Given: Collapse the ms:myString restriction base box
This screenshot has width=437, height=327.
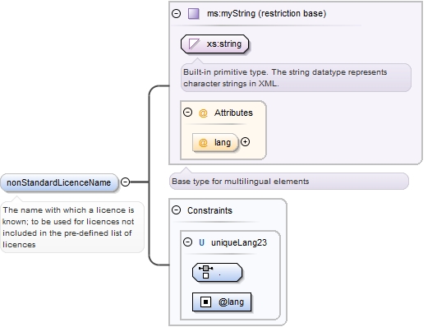Looking at the screenshot, I should click(x=176, y=13).
